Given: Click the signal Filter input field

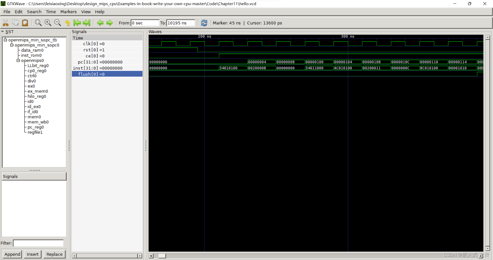Looking at the screenshot, I should click(38, 243).
